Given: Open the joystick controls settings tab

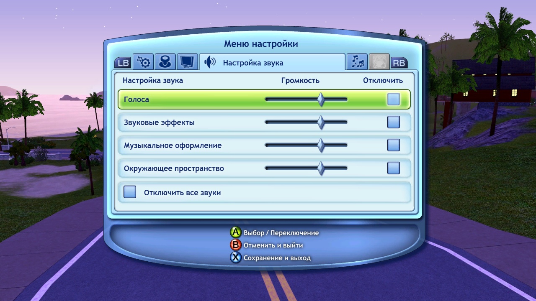Looking at the screenshot, I should [165, 62].
